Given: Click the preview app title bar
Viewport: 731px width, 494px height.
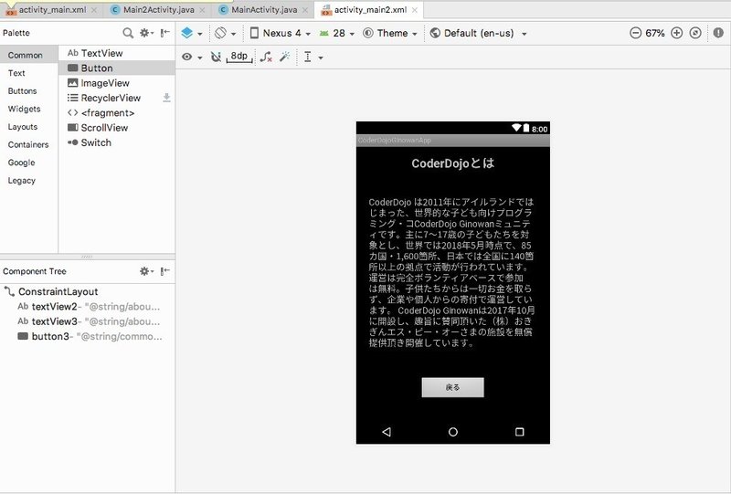Looking at the screenshot, I should click(452, 141).
